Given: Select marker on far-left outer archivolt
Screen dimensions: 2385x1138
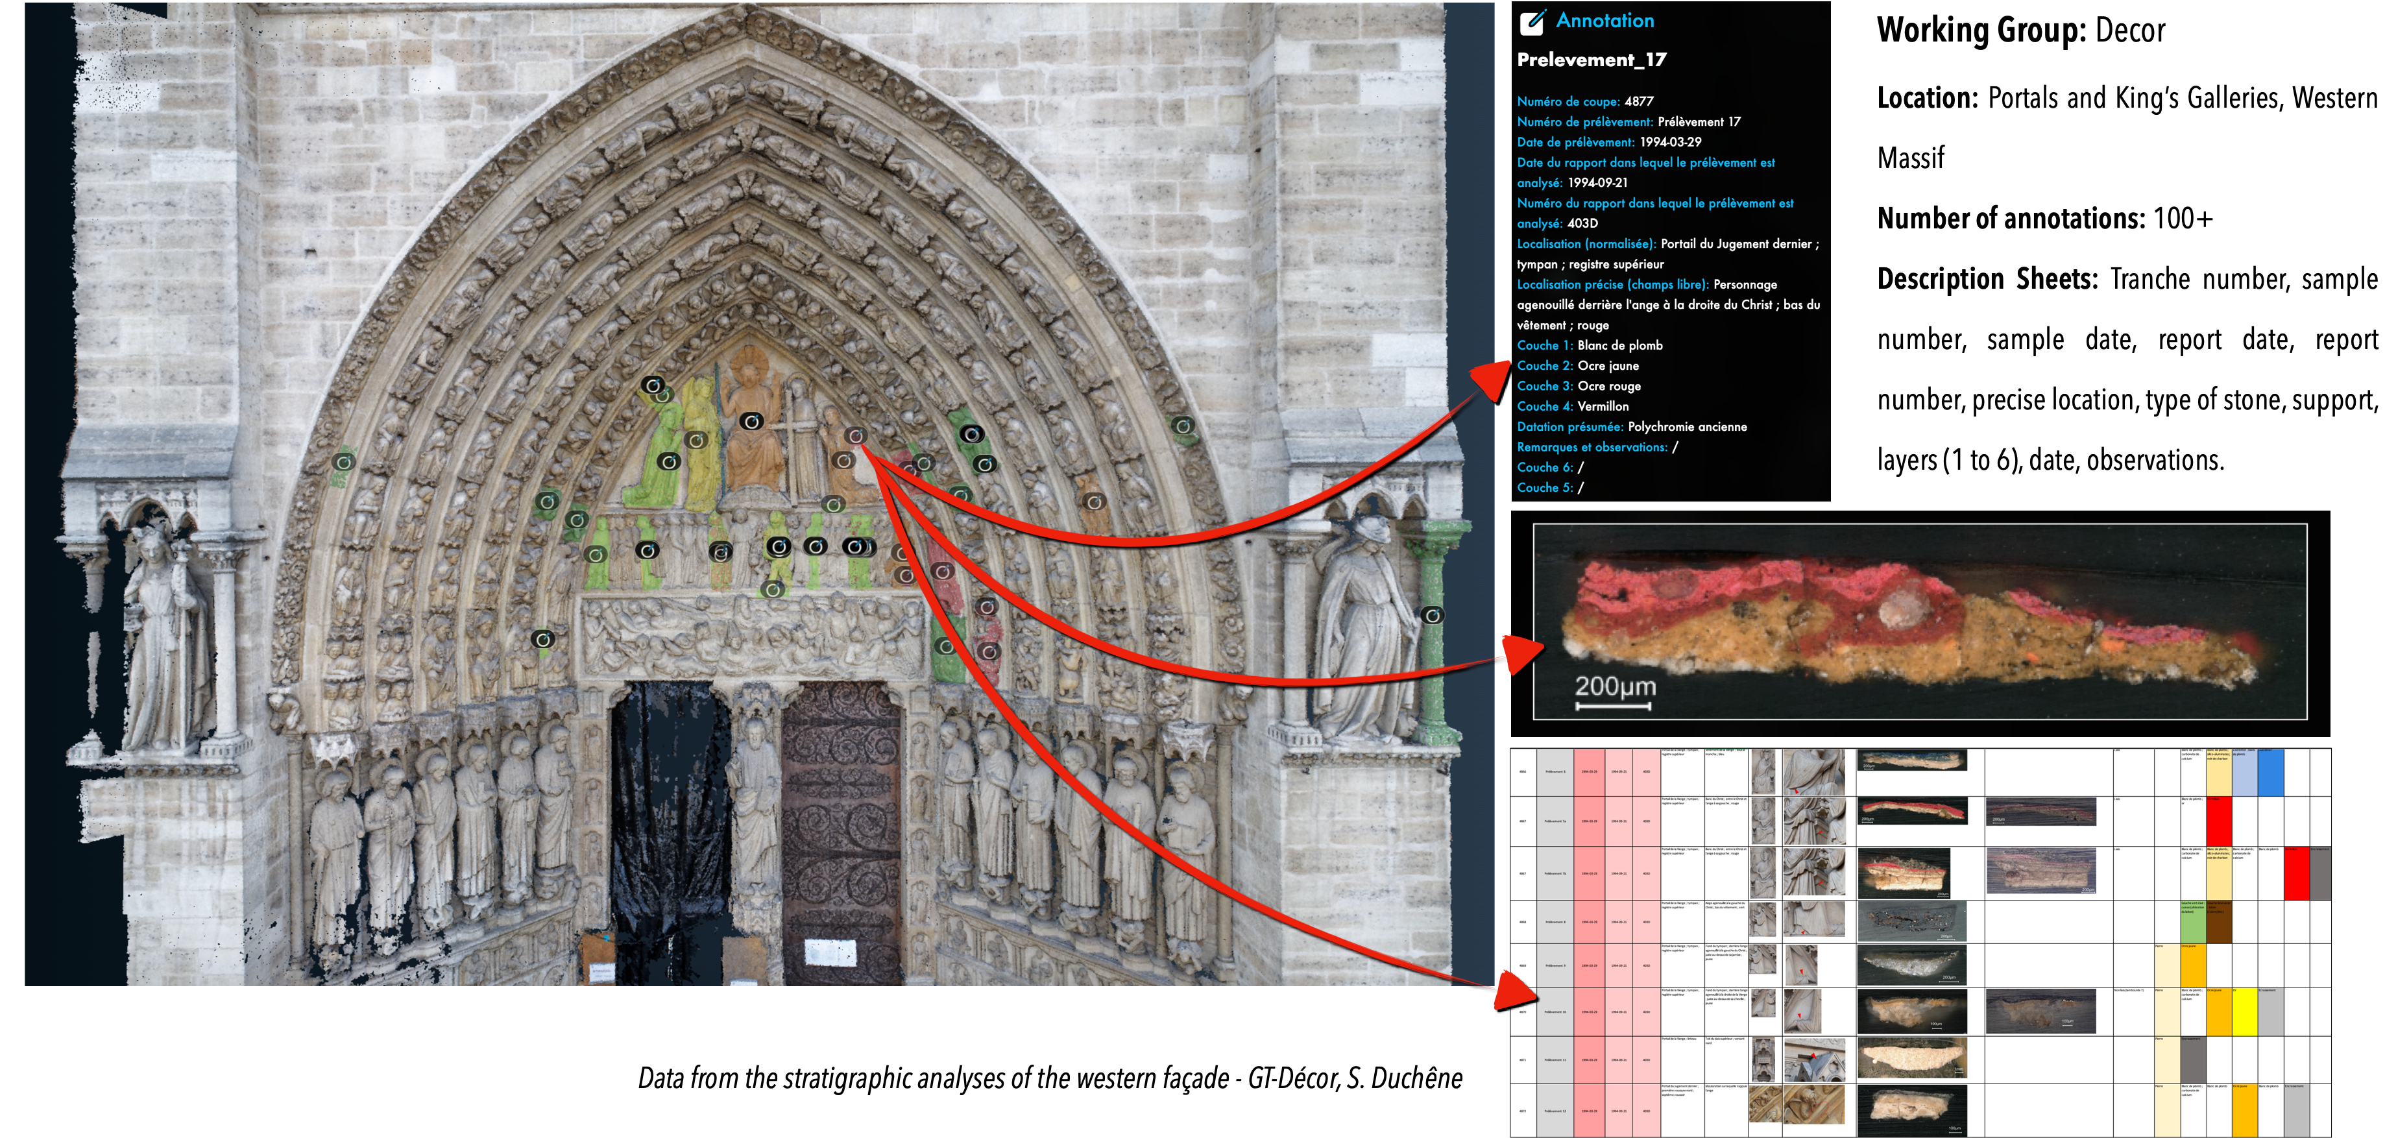Looking at the screenshot, I should coord(343,461).
